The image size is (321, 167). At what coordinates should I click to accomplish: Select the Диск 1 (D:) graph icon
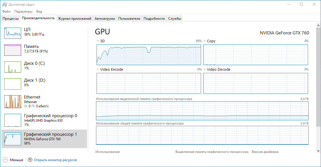pos(13,84)
